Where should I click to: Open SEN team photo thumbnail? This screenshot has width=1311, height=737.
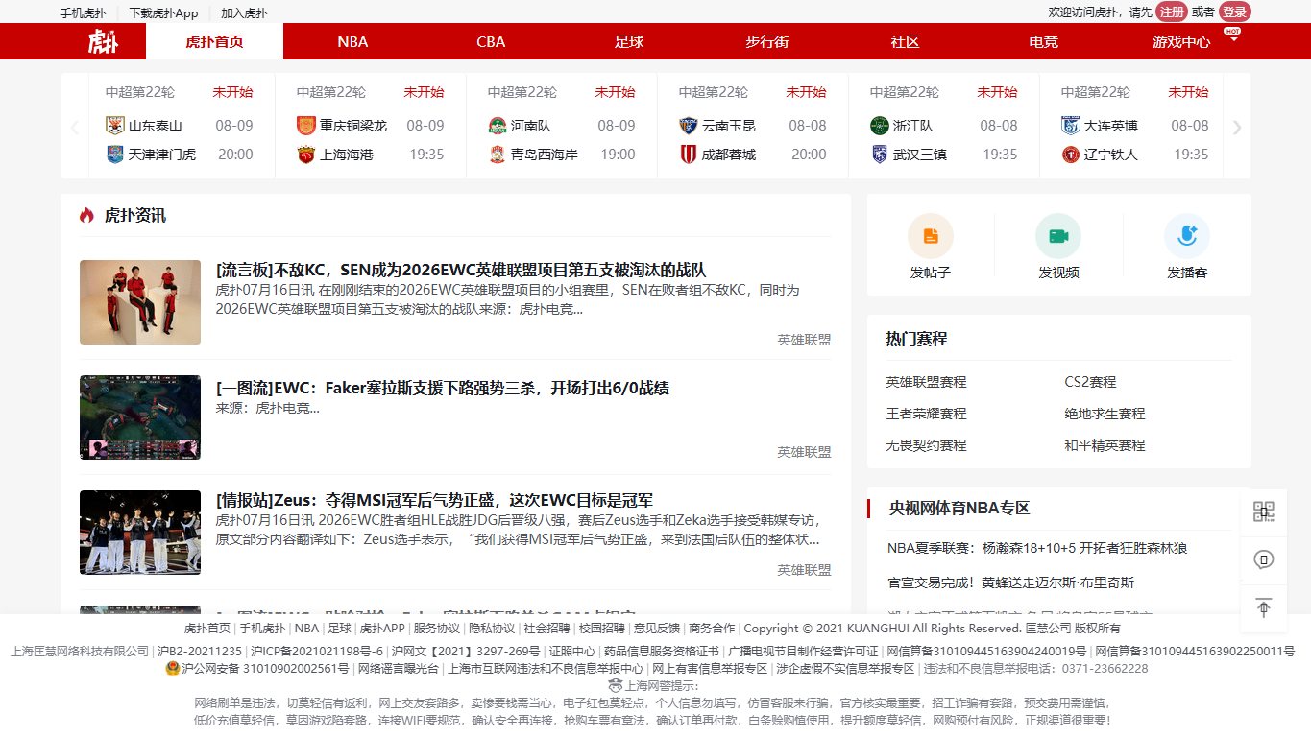(140, 302)
